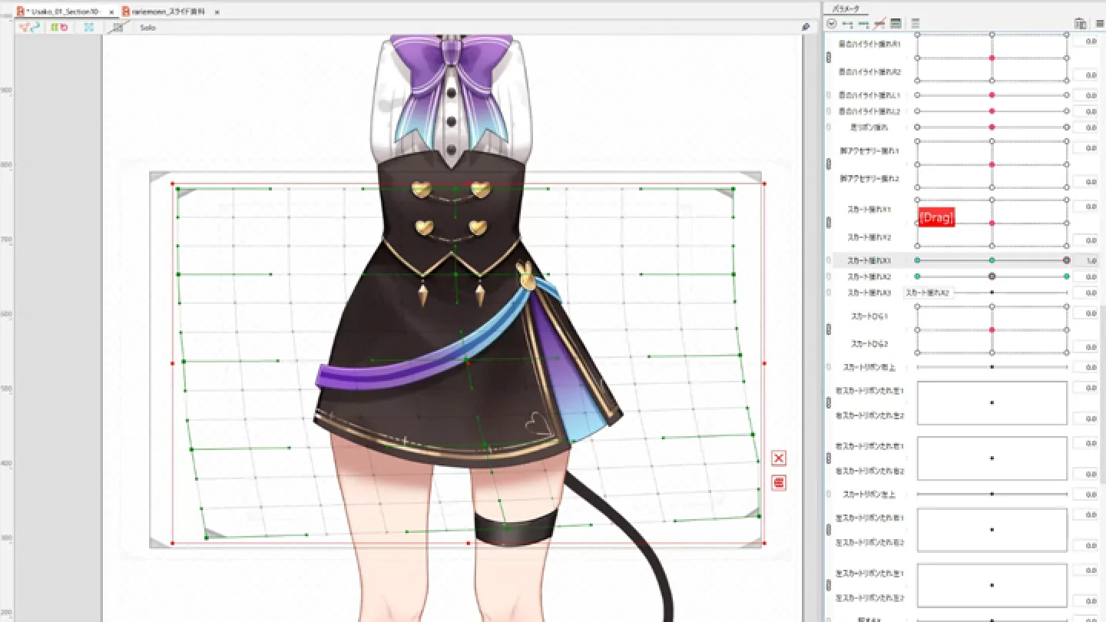Click the 髪のハイライト揺れL1 value field

1085,95
